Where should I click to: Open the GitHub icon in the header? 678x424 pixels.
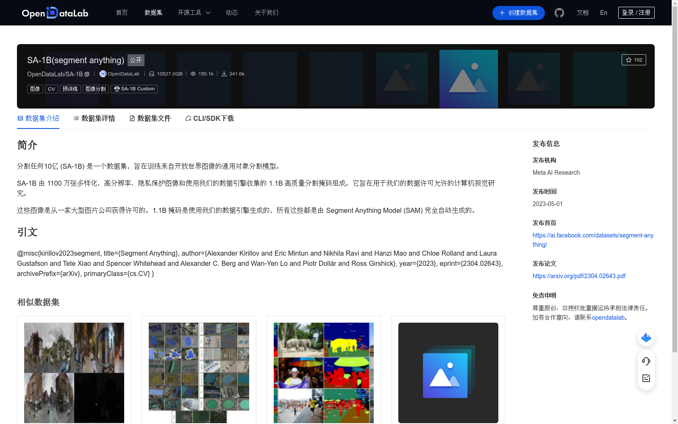click(559, 13)
